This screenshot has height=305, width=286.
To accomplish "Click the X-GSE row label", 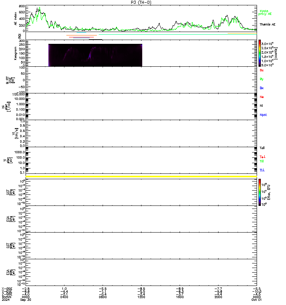I will point(7,289).
